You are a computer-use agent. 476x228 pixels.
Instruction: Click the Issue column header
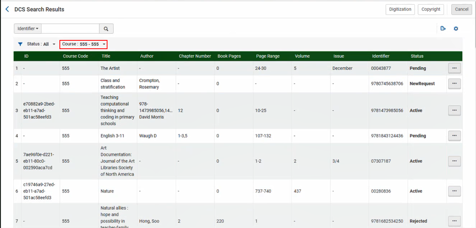pos(338,56)
